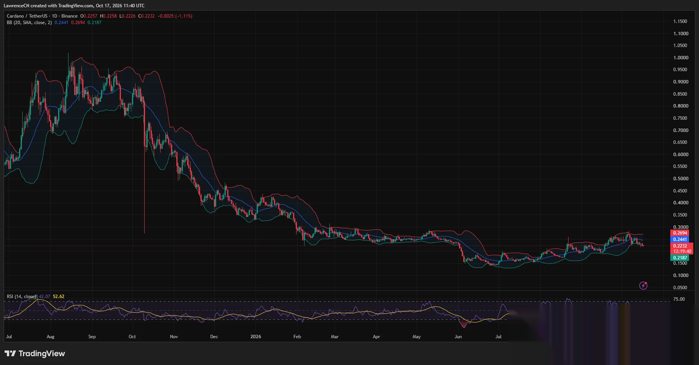Viewport: 699px width, 365px height.
Task: Click the 0.1000 price scale label
Action: [x=681, y=275]
